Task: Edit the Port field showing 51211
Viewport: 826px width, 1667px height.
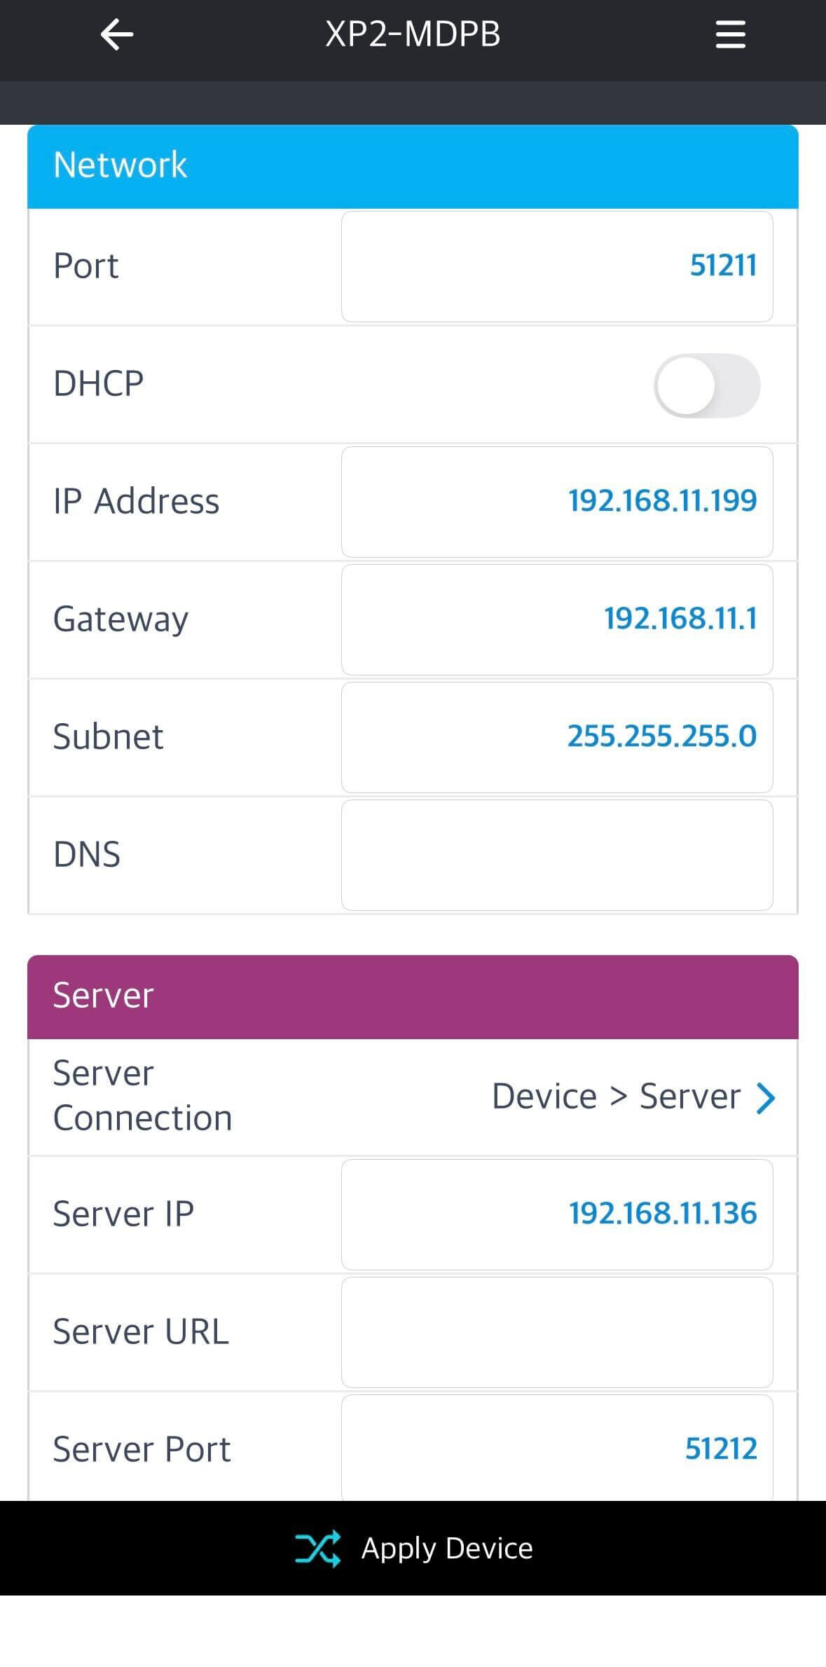Action: pyautogui.click(x=557, y=267)
